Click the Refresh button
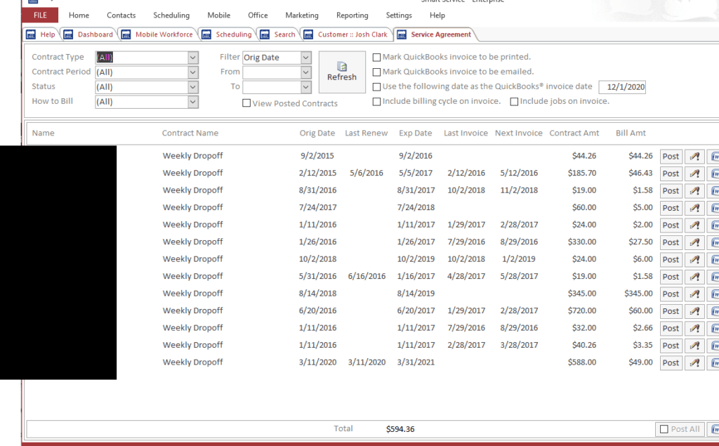 pyautogui.click(x=342, y=72)
